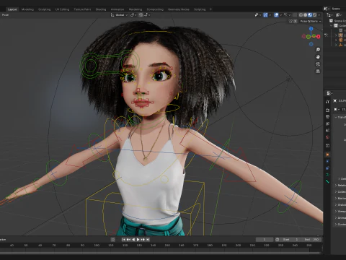Screen dimensions: 346x260
Task: Add a new workspace with plus button
Action: (x=210, y=9)
